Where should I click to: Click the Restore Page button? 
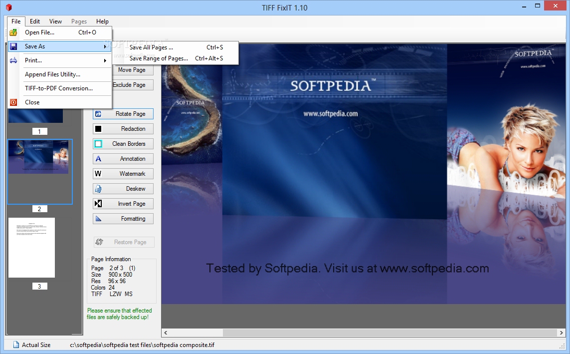[x=124, y=242]
